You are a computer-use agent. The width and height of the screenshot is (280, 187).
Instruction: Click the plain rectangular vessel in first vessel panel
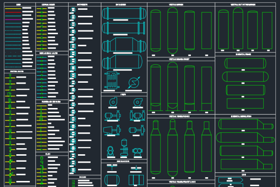[x=206, y=30]
